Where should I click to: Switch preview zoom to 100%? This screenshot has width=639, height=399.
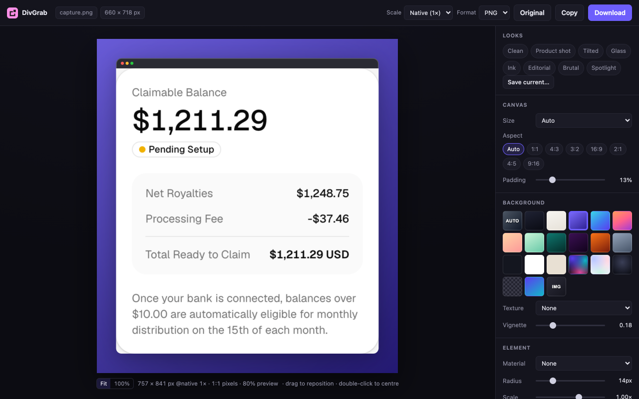tap(122, 384)
